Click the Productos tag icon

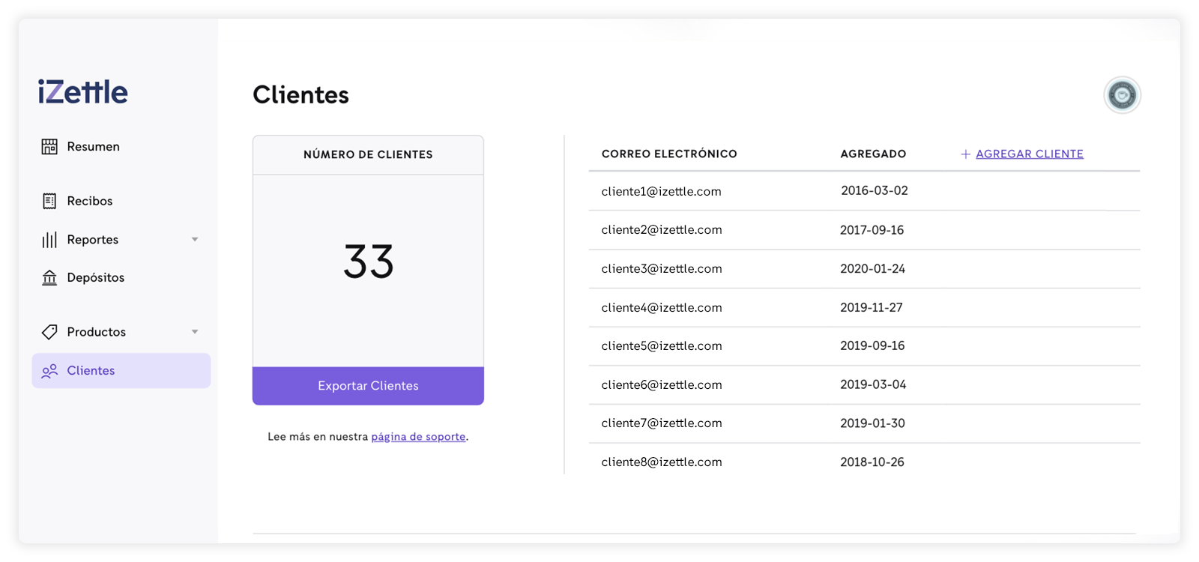pyautogui.click(x=49, y=332)
